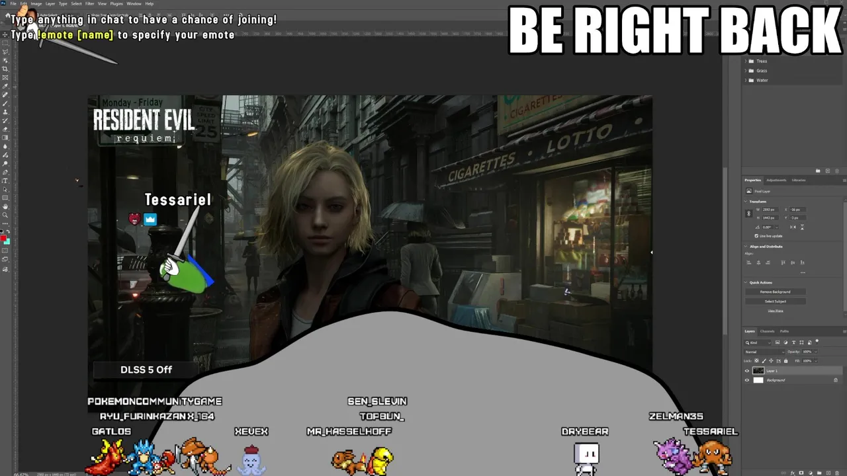Select the Frame tool
The height and width of the screenshot is (476, 847).
point(5,77)
